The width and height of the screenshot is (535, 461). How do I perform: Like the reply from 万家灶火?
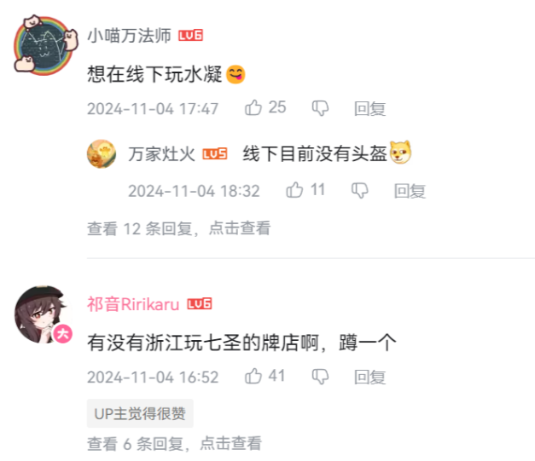point(294,190)
